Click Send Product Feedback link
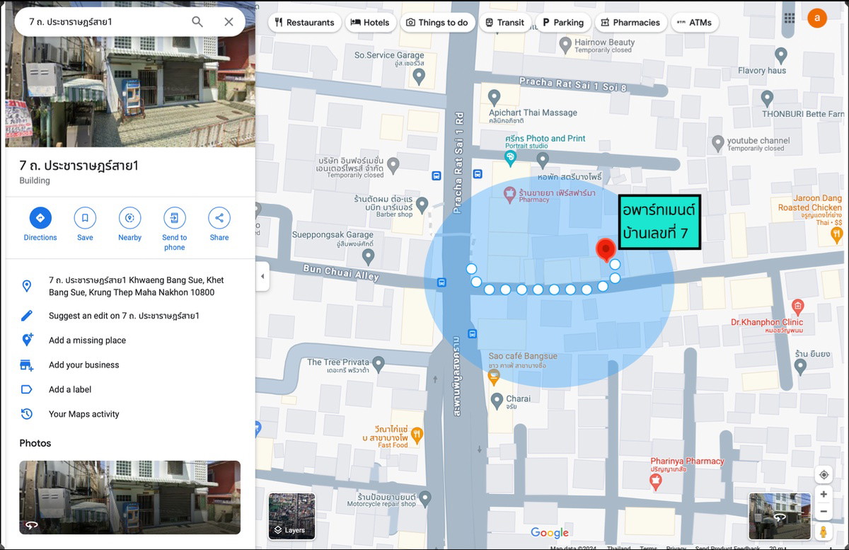The width and height of the screenshot is (849, 550). tap(728, 547)
